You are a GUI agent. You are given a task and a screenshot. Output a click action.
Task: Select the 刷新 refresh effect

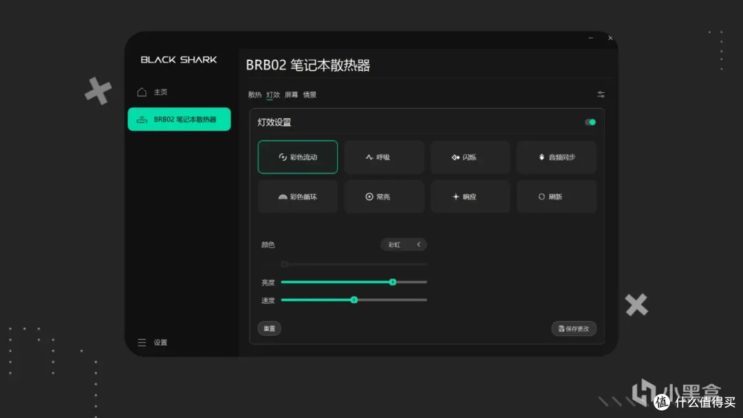point(557,197)
